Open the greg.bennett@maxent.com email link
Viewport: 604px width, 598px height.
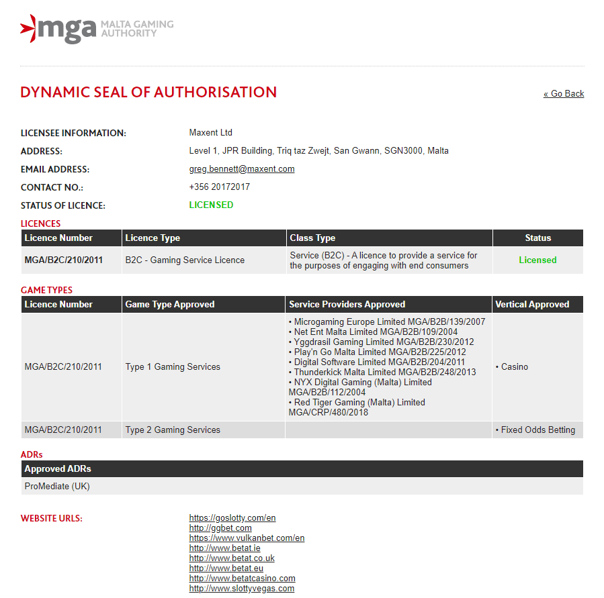point(242,169)
